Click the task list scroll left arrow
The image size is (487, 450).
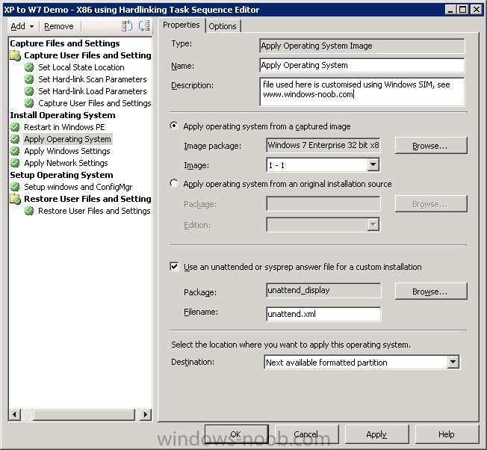pos(15,415)
